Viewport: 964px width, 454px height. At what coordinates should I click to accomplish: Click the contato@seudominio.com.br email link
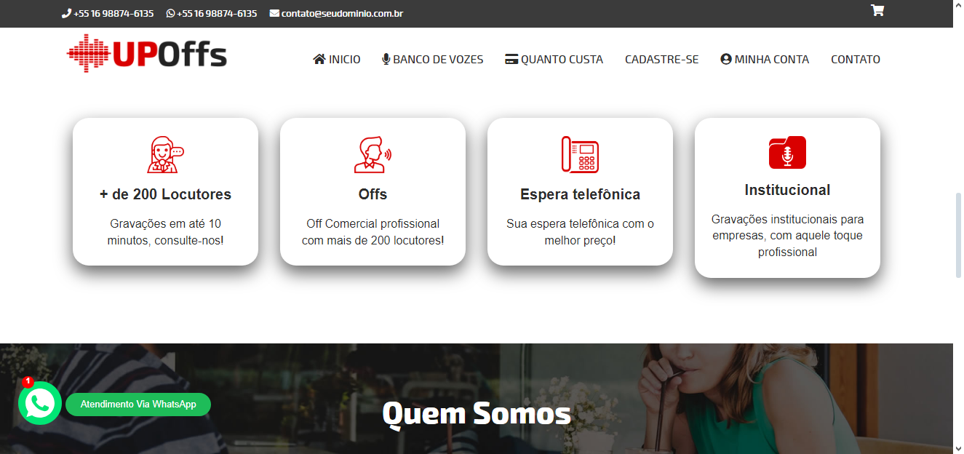coord(336,13)
